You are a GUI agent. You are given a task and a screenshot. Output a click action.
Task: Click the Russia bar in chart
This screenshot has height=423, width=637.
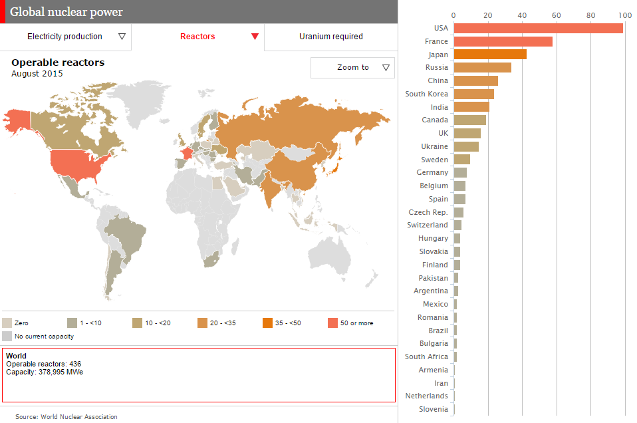click(482, 67)
